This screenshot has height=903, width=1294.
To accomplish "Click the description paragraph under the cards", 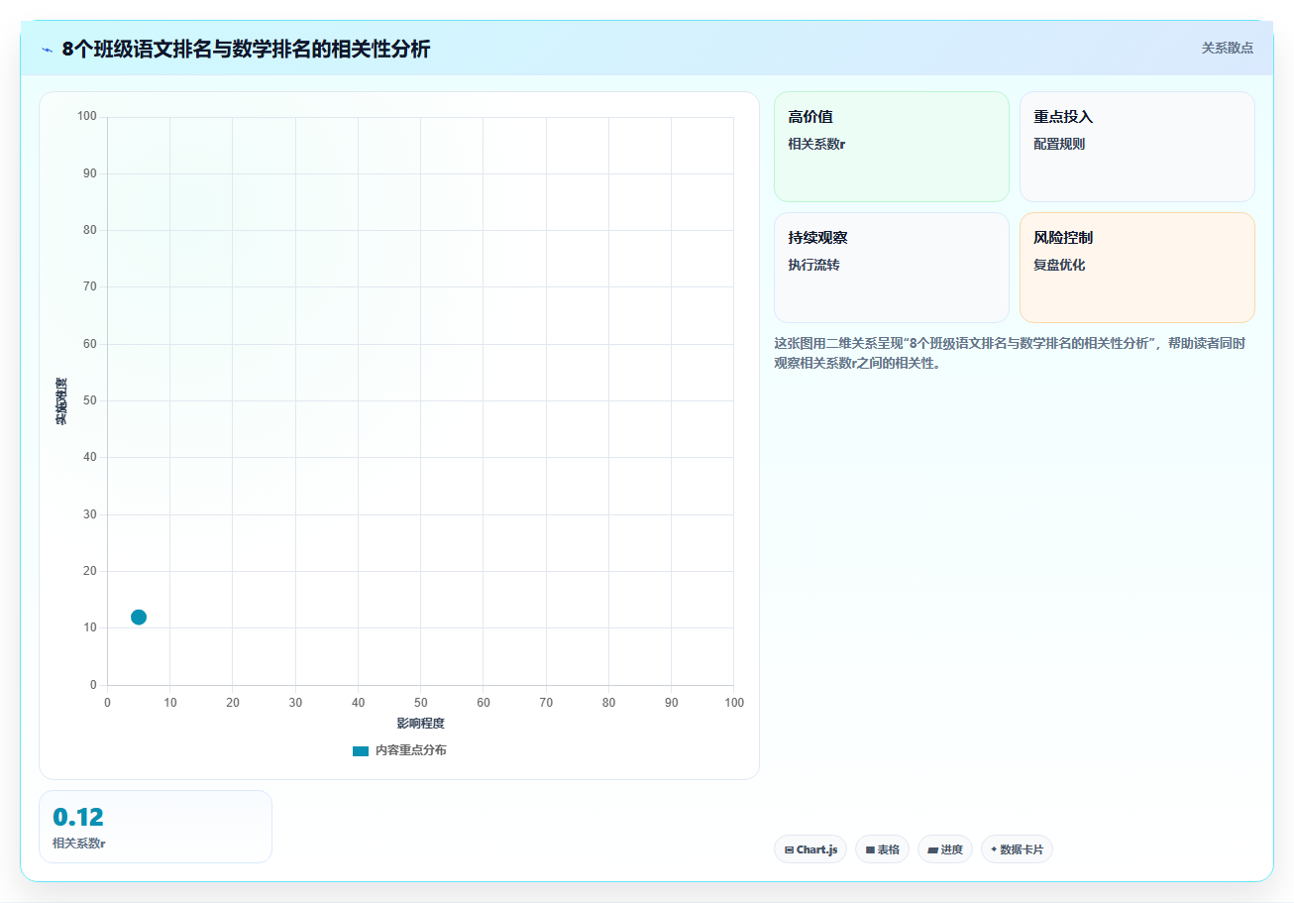I will point(1010,353).
